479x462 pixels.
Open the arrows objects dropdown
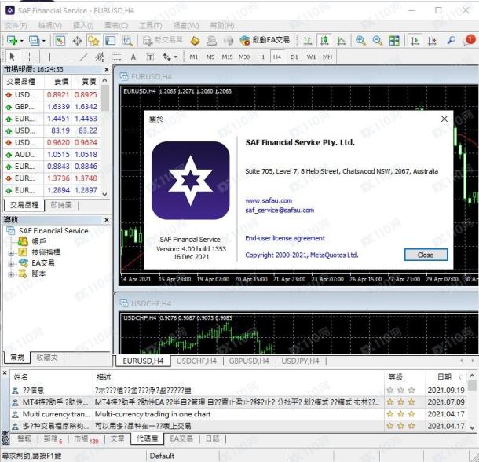(x=176, y=57)
